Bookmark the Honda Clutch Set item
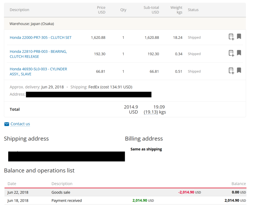Screen dimensions: 256x208 239,37
